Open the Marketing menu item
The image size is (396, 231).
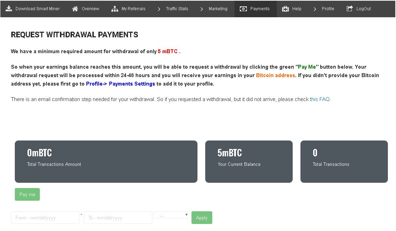[x=218, y=9]
